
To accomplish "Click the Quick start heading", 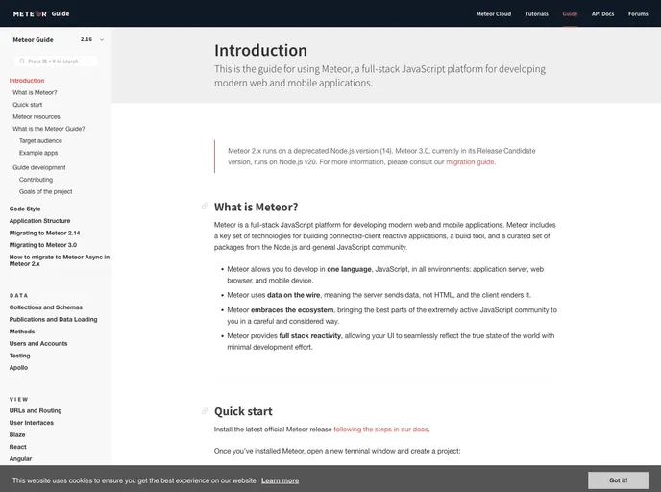I will (x=243, y=411).
